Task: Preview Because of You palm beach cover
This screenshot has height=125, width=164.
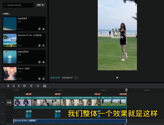Action: [10, 40]
